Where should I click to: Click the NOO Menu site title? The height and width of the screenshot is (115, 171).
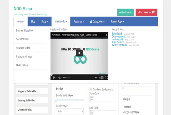(23, 9)
